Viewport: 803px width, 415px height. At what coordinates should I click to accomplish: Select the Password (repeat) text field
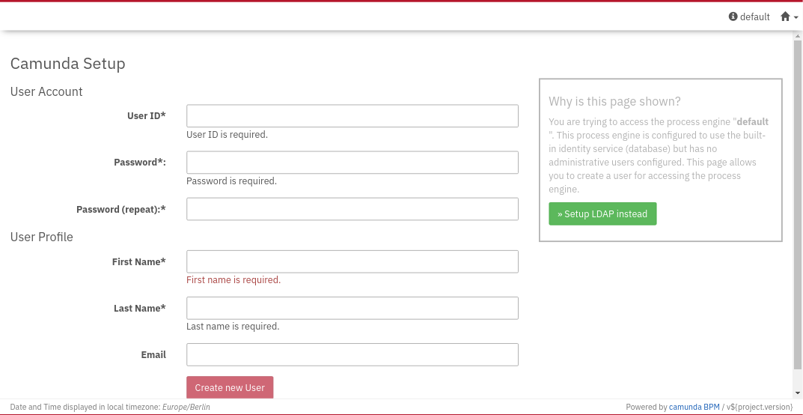click(352, 209)
